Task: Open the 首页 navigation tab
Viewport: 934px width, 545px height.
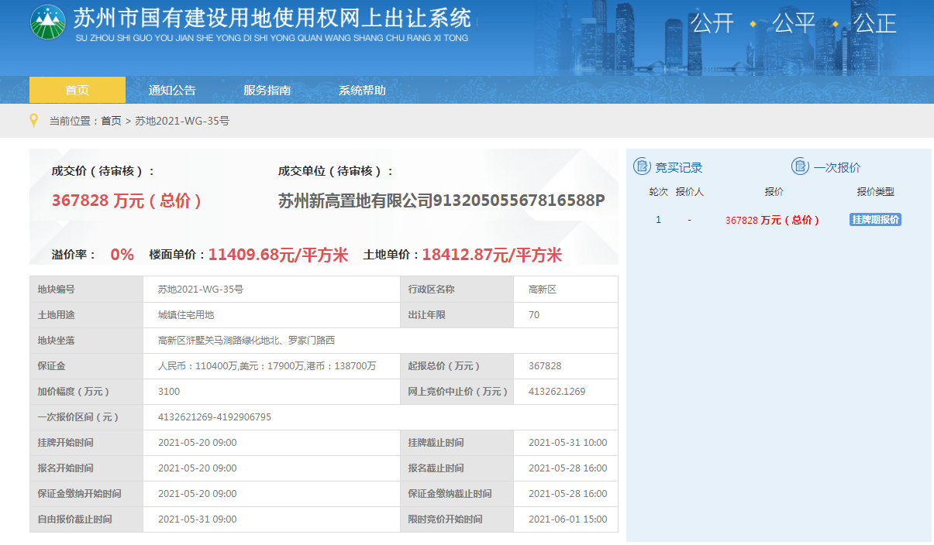Action: coord(77,90)
